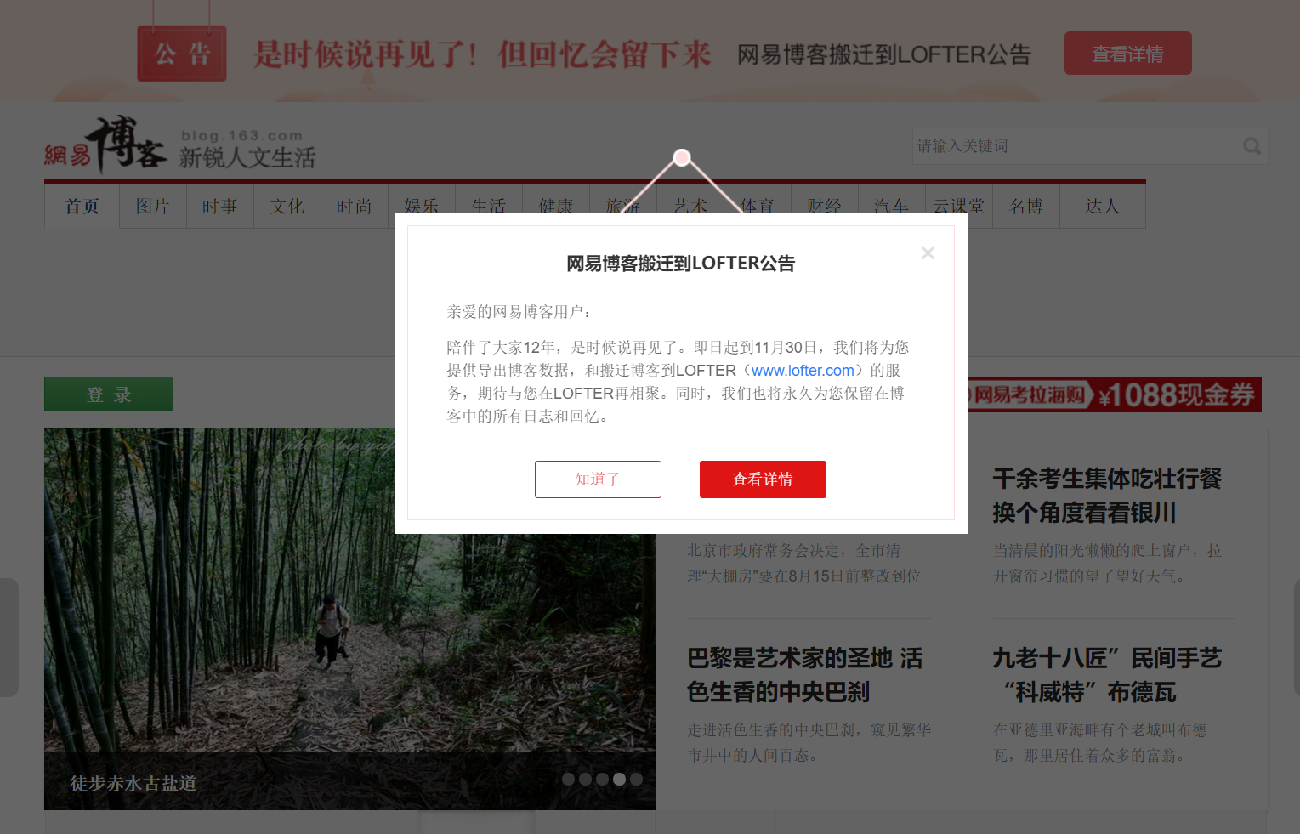Select the third carousel dot
Viewport: 1300px width, 834px height.
602,779
